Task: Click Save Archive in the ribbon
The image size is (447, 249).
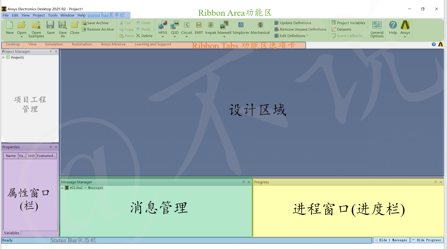Action: click(95, 23)
